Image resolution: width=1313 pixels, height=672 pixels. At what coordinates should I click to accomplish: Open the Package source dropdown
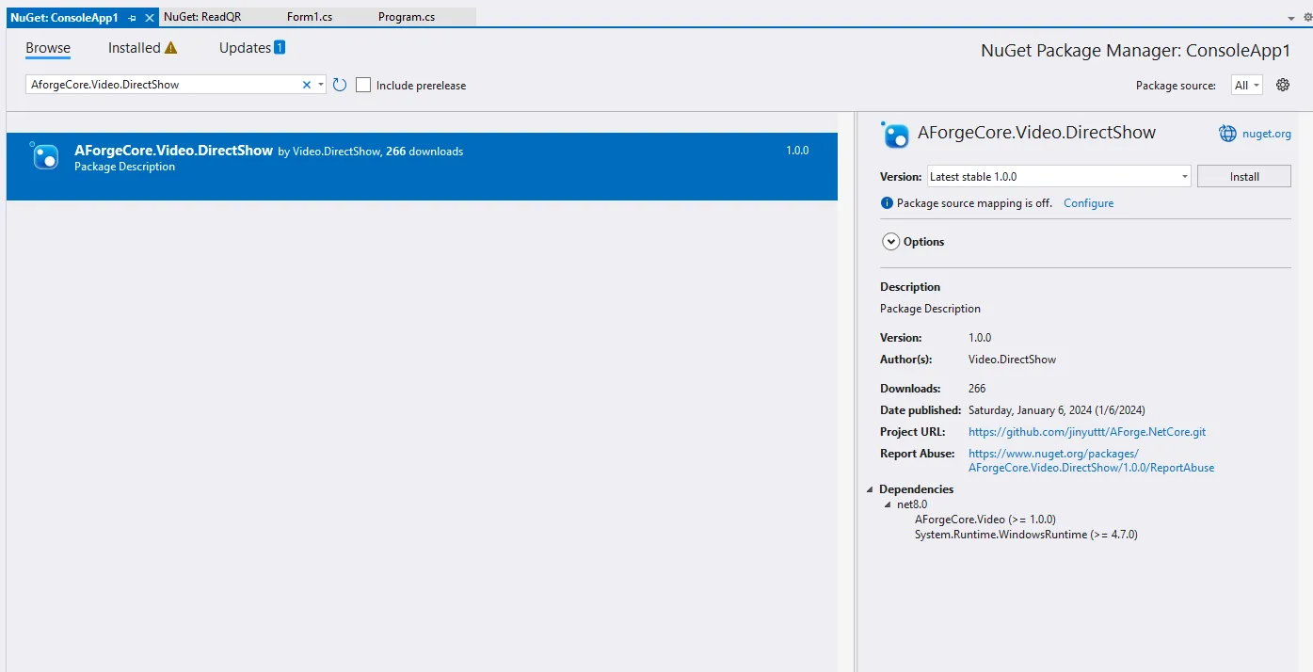click(x=1246, y=85)
